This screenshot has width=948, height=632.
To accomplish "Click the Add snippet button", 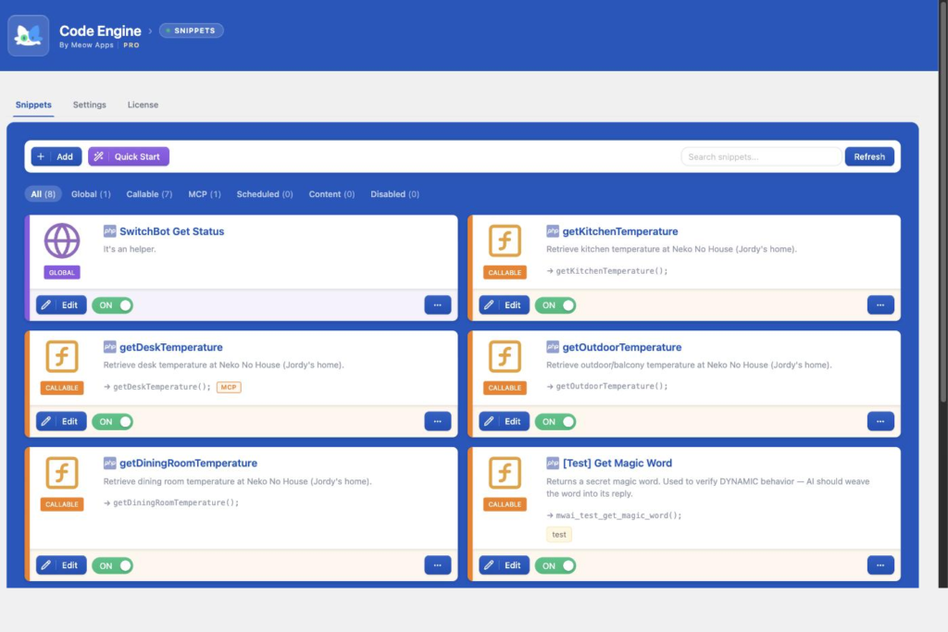I will point(56,156).
